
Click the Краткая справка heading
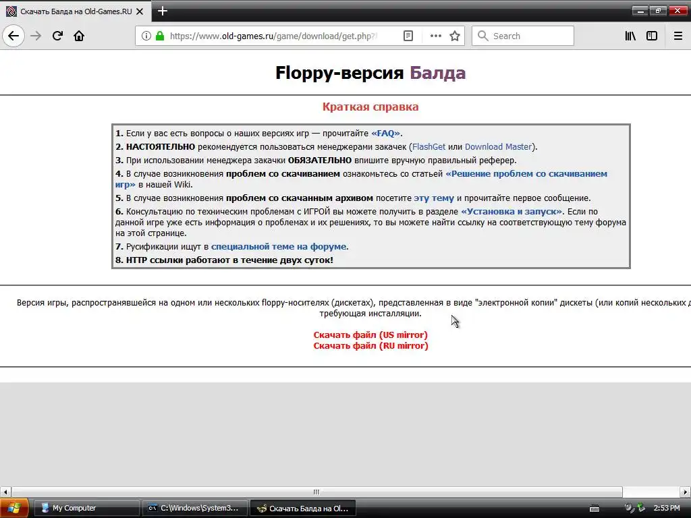tap(370, 107)
